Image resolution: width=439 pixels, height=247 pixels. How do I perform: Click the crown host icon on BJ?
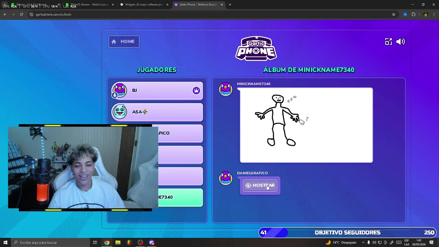click(x=196, y=91)
